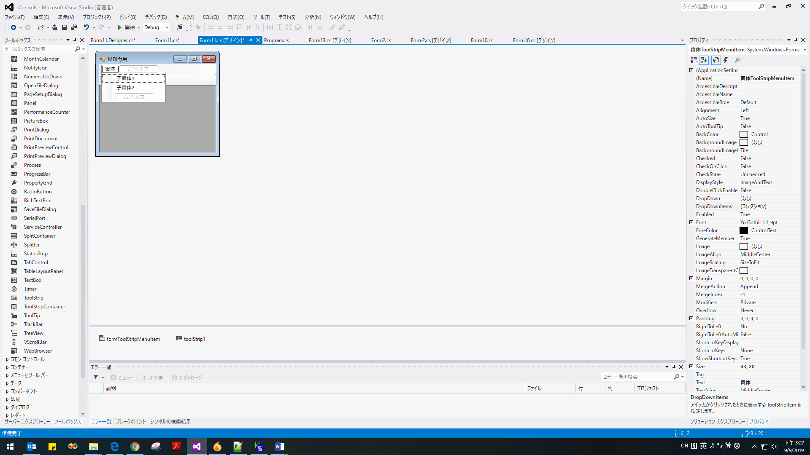Change Checked property value to True
The image size is (810, 455).
pos(768,158)
